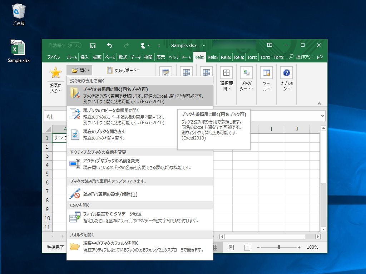366x274 pixels.
Task: Open the ファイル menu
Action: click(54, 57)
